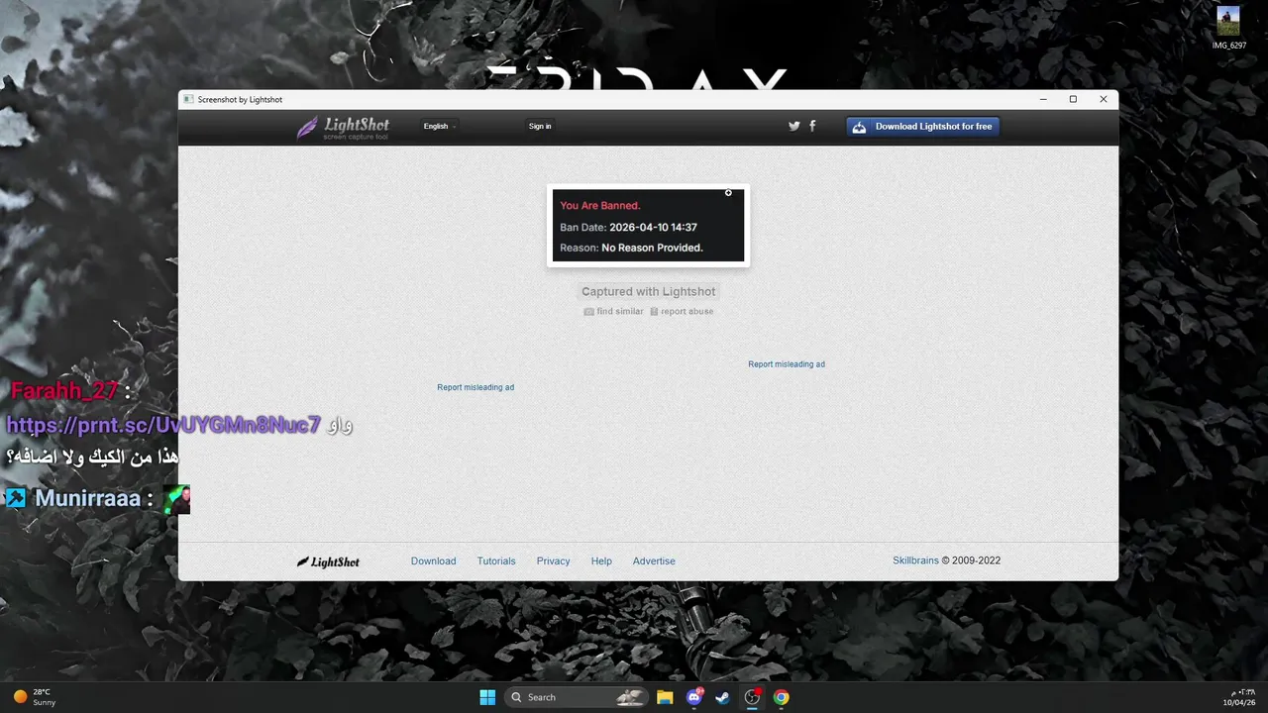
Task: Click the blue badge icon beside Munirraaa
Action: point(16,497)
